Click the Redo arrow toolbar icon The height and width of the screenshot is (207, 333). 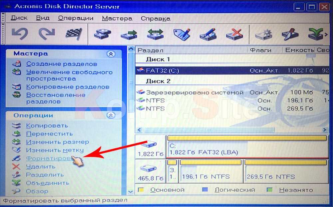[x=47, y=34]
